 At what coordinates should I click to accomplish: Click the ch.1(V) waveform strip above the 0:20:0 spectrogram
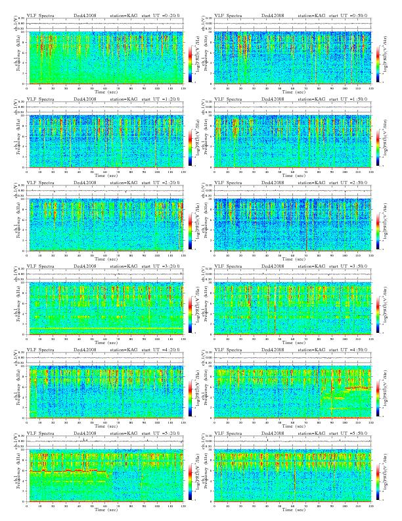click(x=106, y=24)
